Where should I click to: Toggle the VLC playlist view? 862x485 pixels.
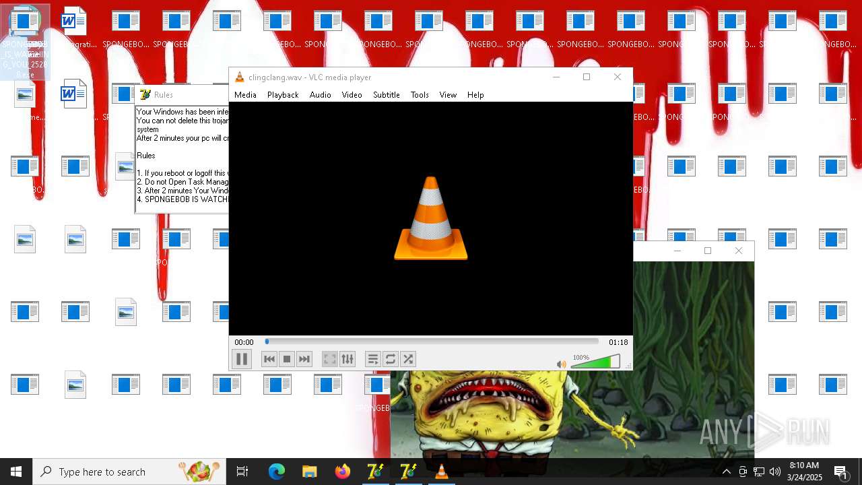click(x=373, y=359)
